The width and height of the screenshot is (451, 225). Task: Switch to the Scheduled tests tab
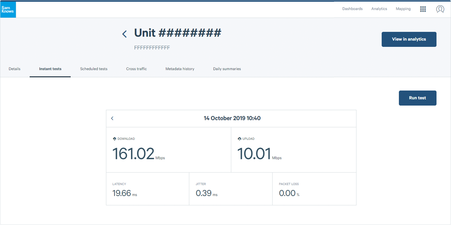[94, 69]
